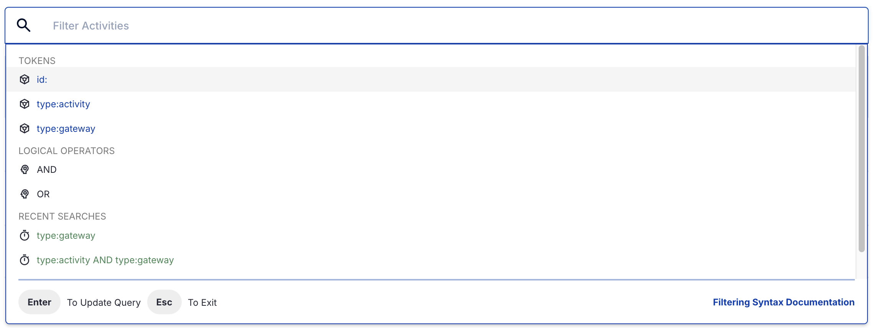Image resolution: width=874 pixels, height=328 pixels.
Task: Click the cube icon beside type:activity
Action: point(25,104)
